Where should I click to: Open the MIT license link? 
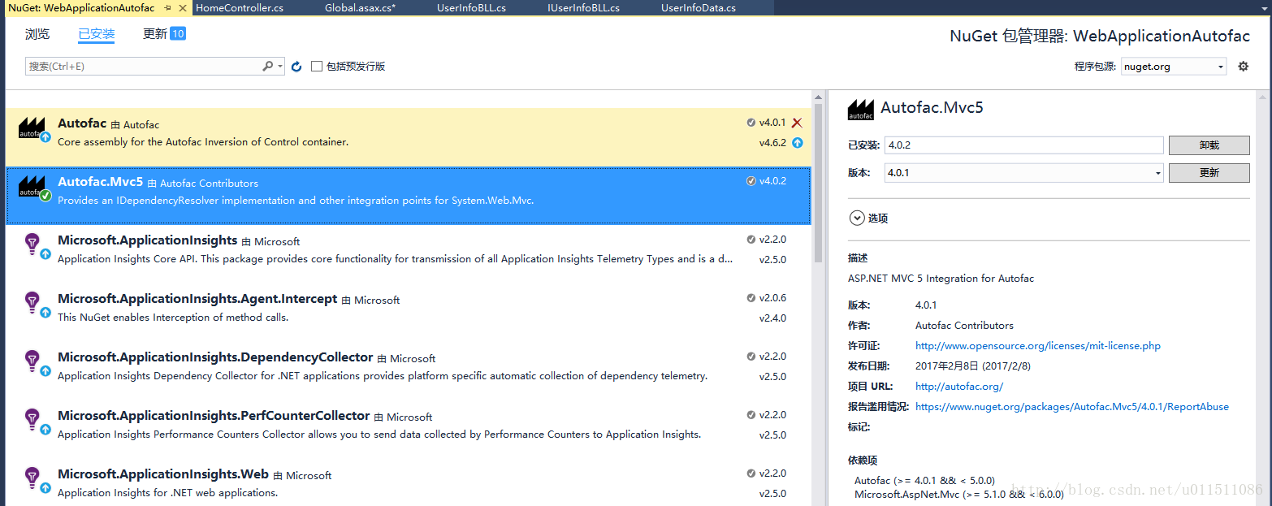point(1038,346)
